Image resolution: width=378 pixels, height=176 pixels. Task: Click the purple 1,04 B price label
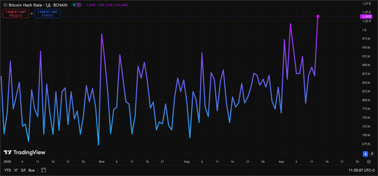pos(366,17)
